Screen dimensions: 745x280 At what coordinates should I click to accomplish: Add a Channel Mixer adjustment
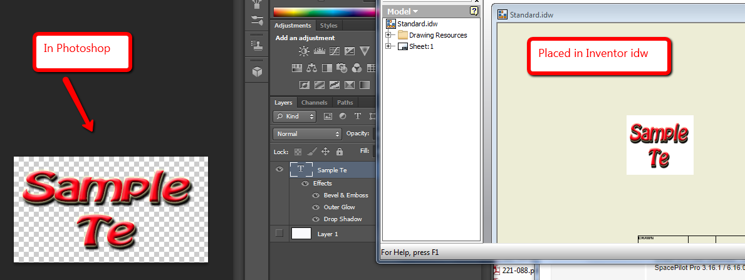click(x=357, y=68)
